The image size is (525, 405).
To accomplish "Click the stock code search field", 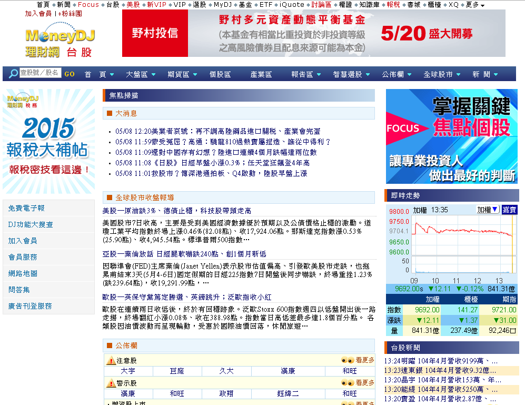I will (40, 73).
